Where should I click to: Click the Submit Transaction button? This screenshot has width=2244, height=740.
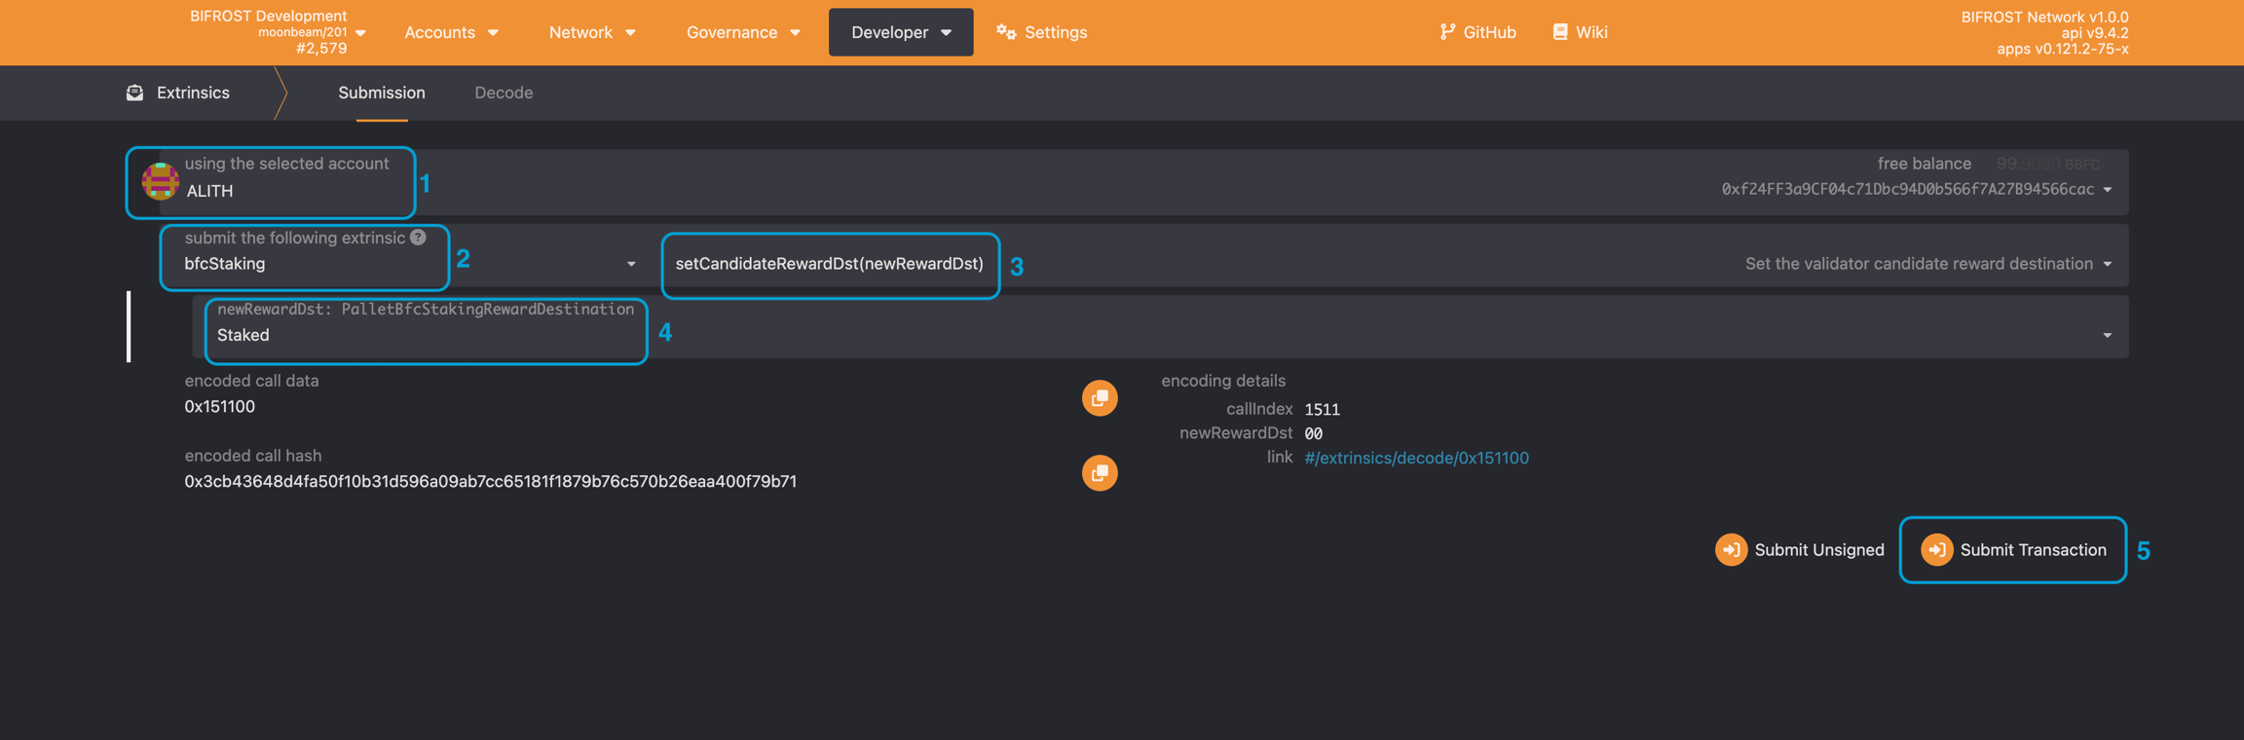click(2013, 550)
